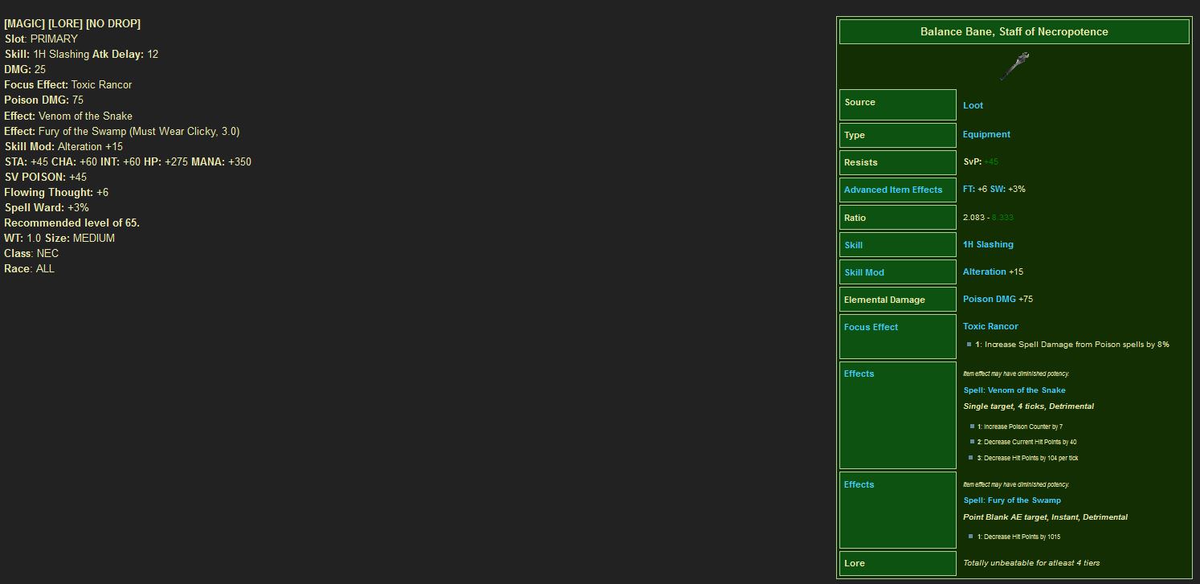The height and width of the screenshot is (584, 1200).
Task: Click the Ratio row label
Action: point(855,218)
